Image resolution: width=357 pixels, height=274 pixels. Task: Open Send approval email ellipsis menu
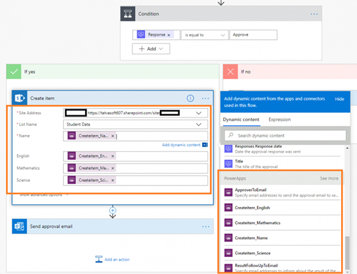click(x=205, y=227)
